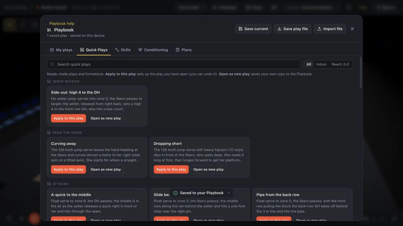Apply Curving away to this play

[x=68, y=169]
